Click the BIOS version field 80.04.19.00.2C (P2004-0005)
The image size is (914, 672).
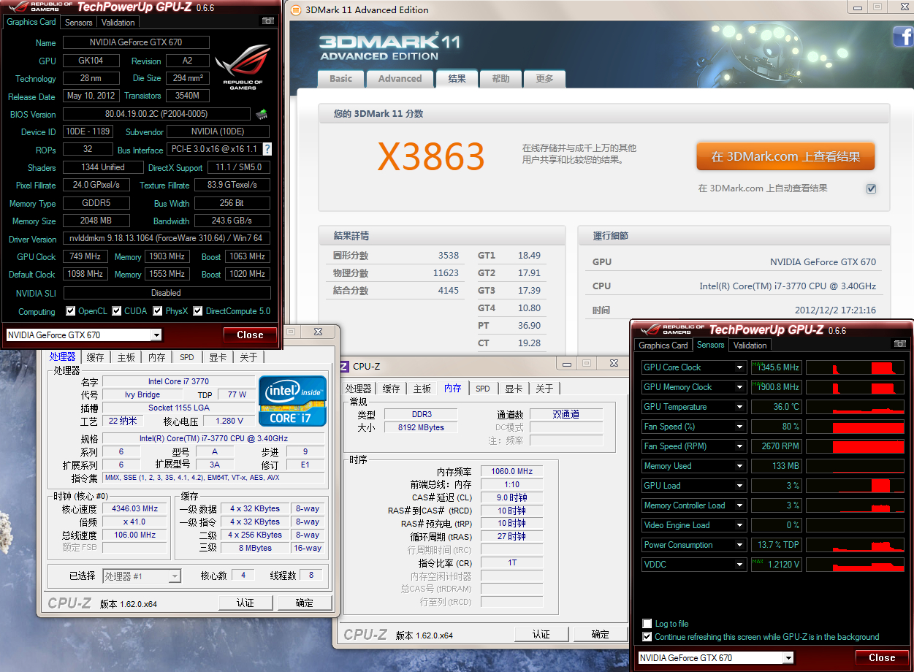click(156, 114)
